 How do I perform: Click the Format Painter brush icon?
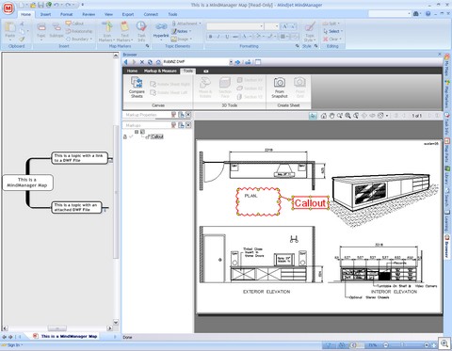click(x=22, y=40)
